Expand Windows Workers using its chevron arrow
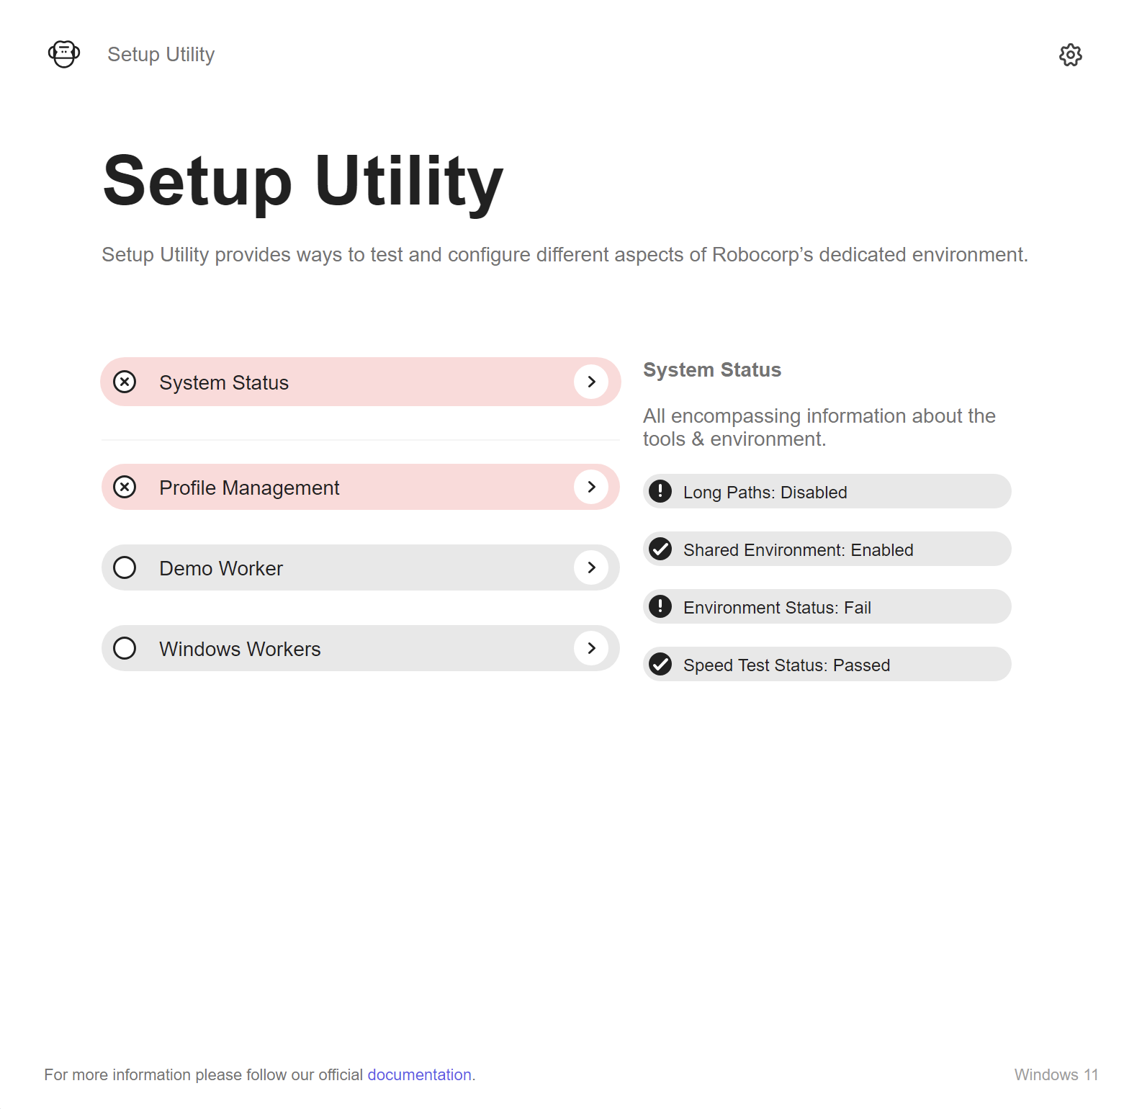1142x1109 pixels. click(591, 648)
